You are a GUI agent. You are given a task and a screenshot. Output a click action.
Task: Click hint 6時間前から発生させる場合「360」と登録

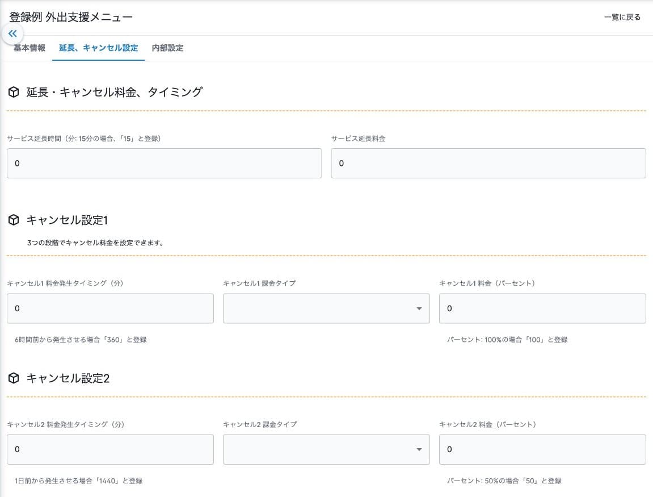click(x=81, y=340)
